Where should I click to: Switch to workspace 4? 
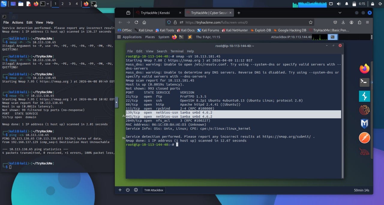[77, 4]
